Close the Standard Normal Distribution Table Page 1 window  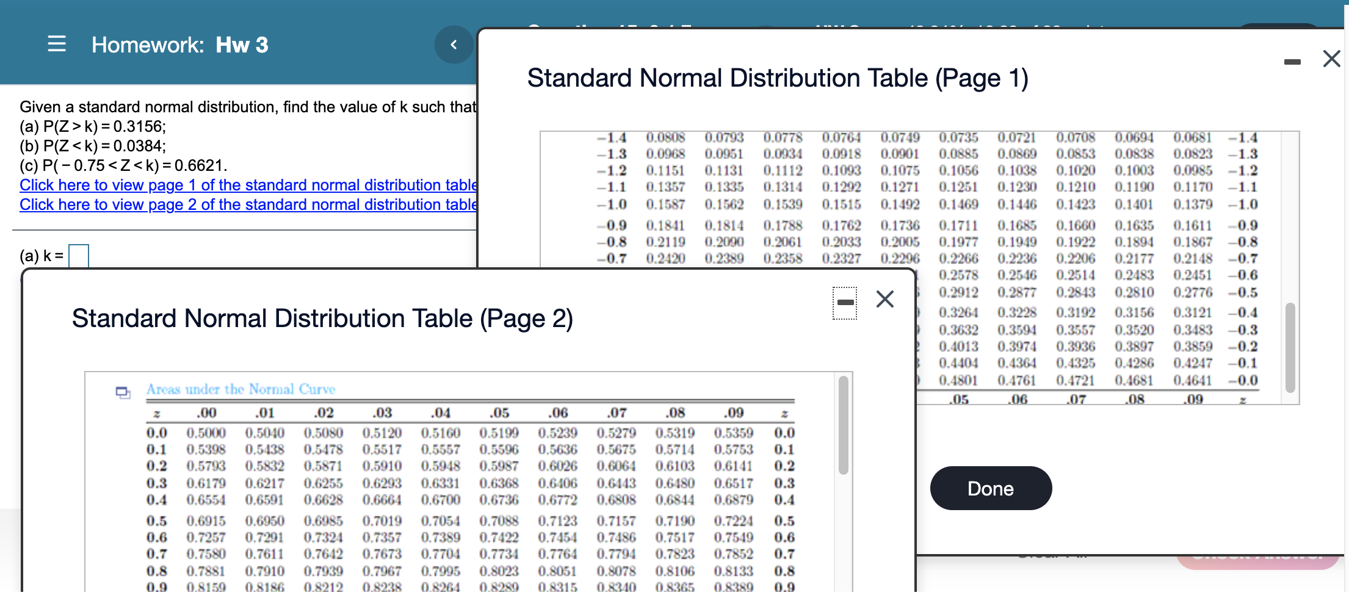tap(1331, 59)
